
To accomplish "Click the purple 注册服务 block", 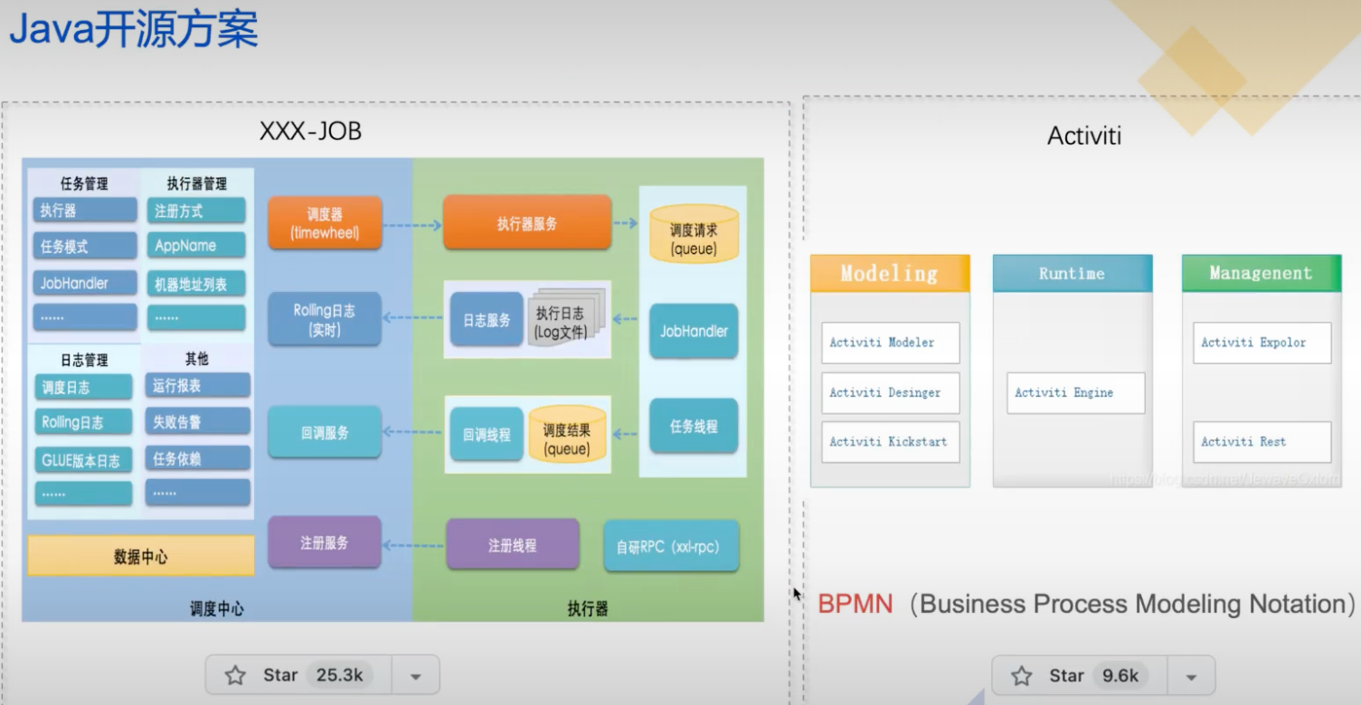I will (x=325, y=542).
